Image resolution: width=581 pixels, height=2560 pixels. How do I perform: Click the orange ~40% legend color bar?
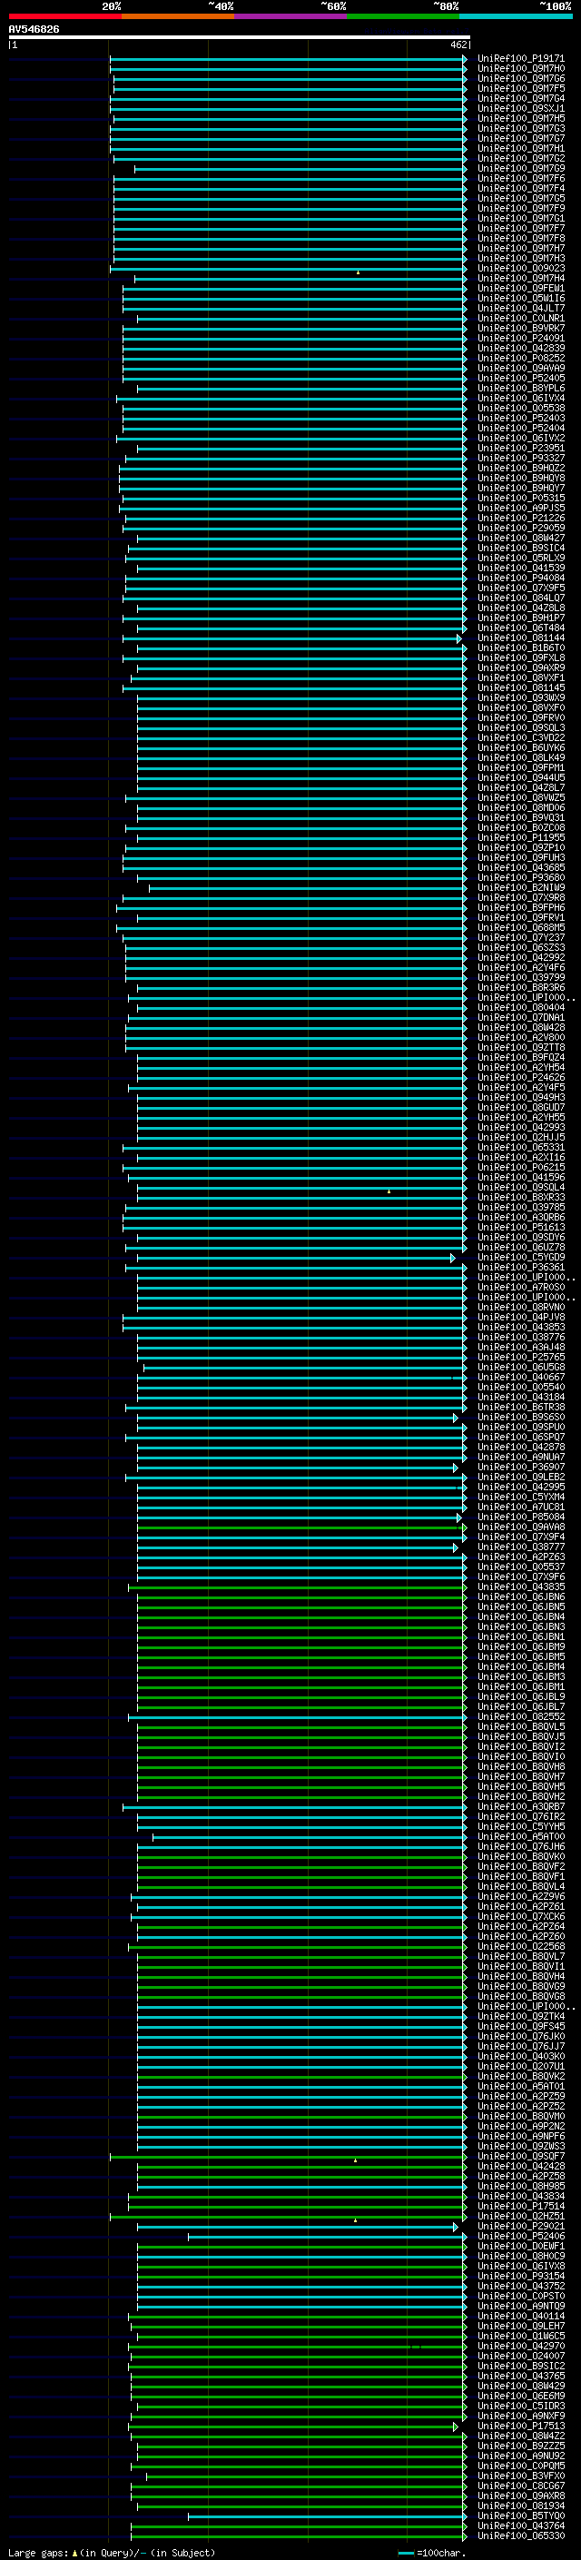(178, 16)
